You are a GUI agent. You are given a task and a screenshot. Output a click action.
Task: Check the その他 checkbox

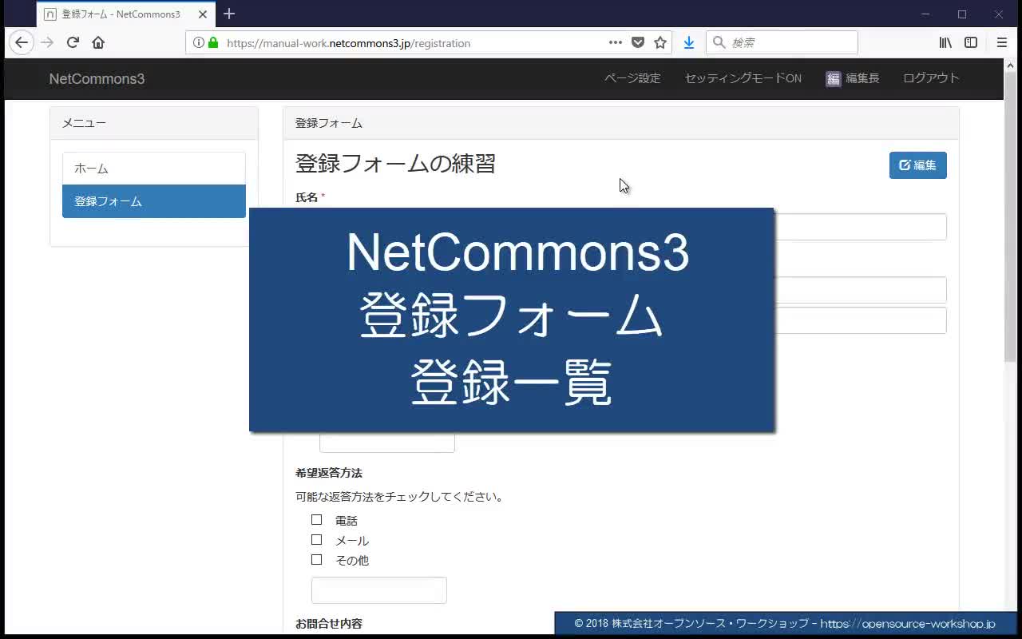(317, 560)
